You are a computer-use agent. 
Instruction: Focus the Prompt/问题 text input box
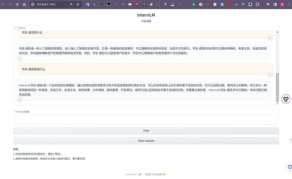[x=146, y=119]
